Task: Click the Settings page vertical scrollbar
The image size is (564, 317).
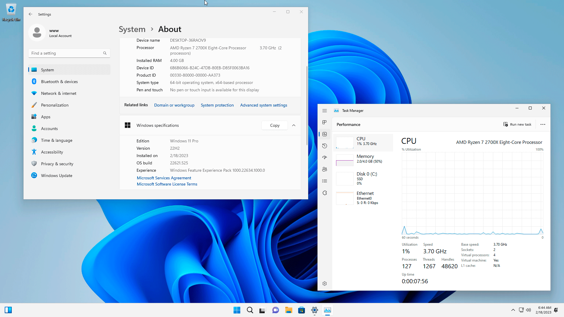Action: click(x=307, y=106)
